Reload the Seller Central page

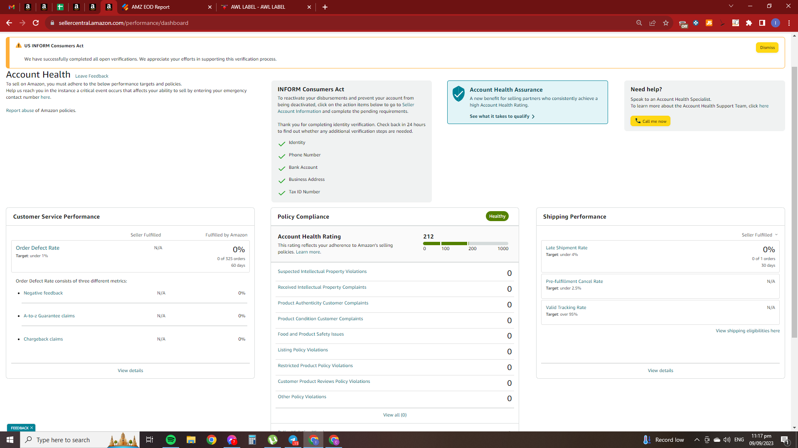(36, 23)
